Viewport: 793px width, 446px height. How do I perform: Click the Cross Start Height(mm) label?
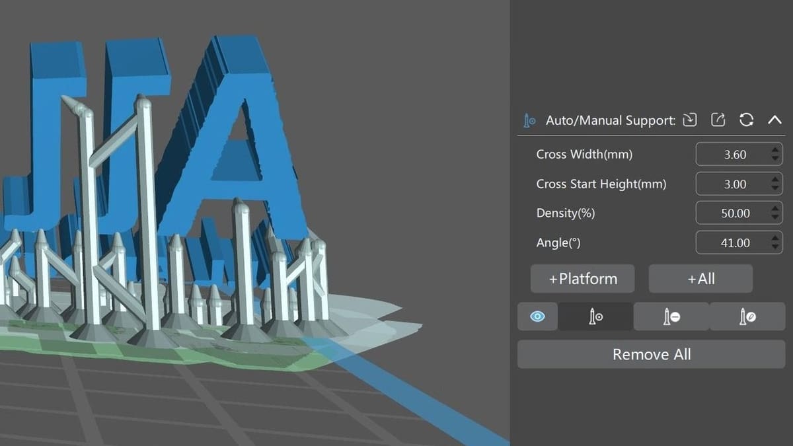[601, 184]
